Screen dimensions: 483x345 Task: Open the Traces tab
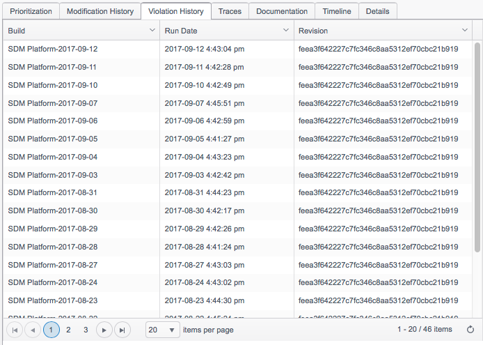click(230, 11)
